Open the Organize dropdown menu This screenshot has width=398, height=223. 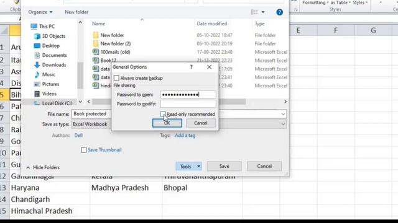tap(40, 12)
